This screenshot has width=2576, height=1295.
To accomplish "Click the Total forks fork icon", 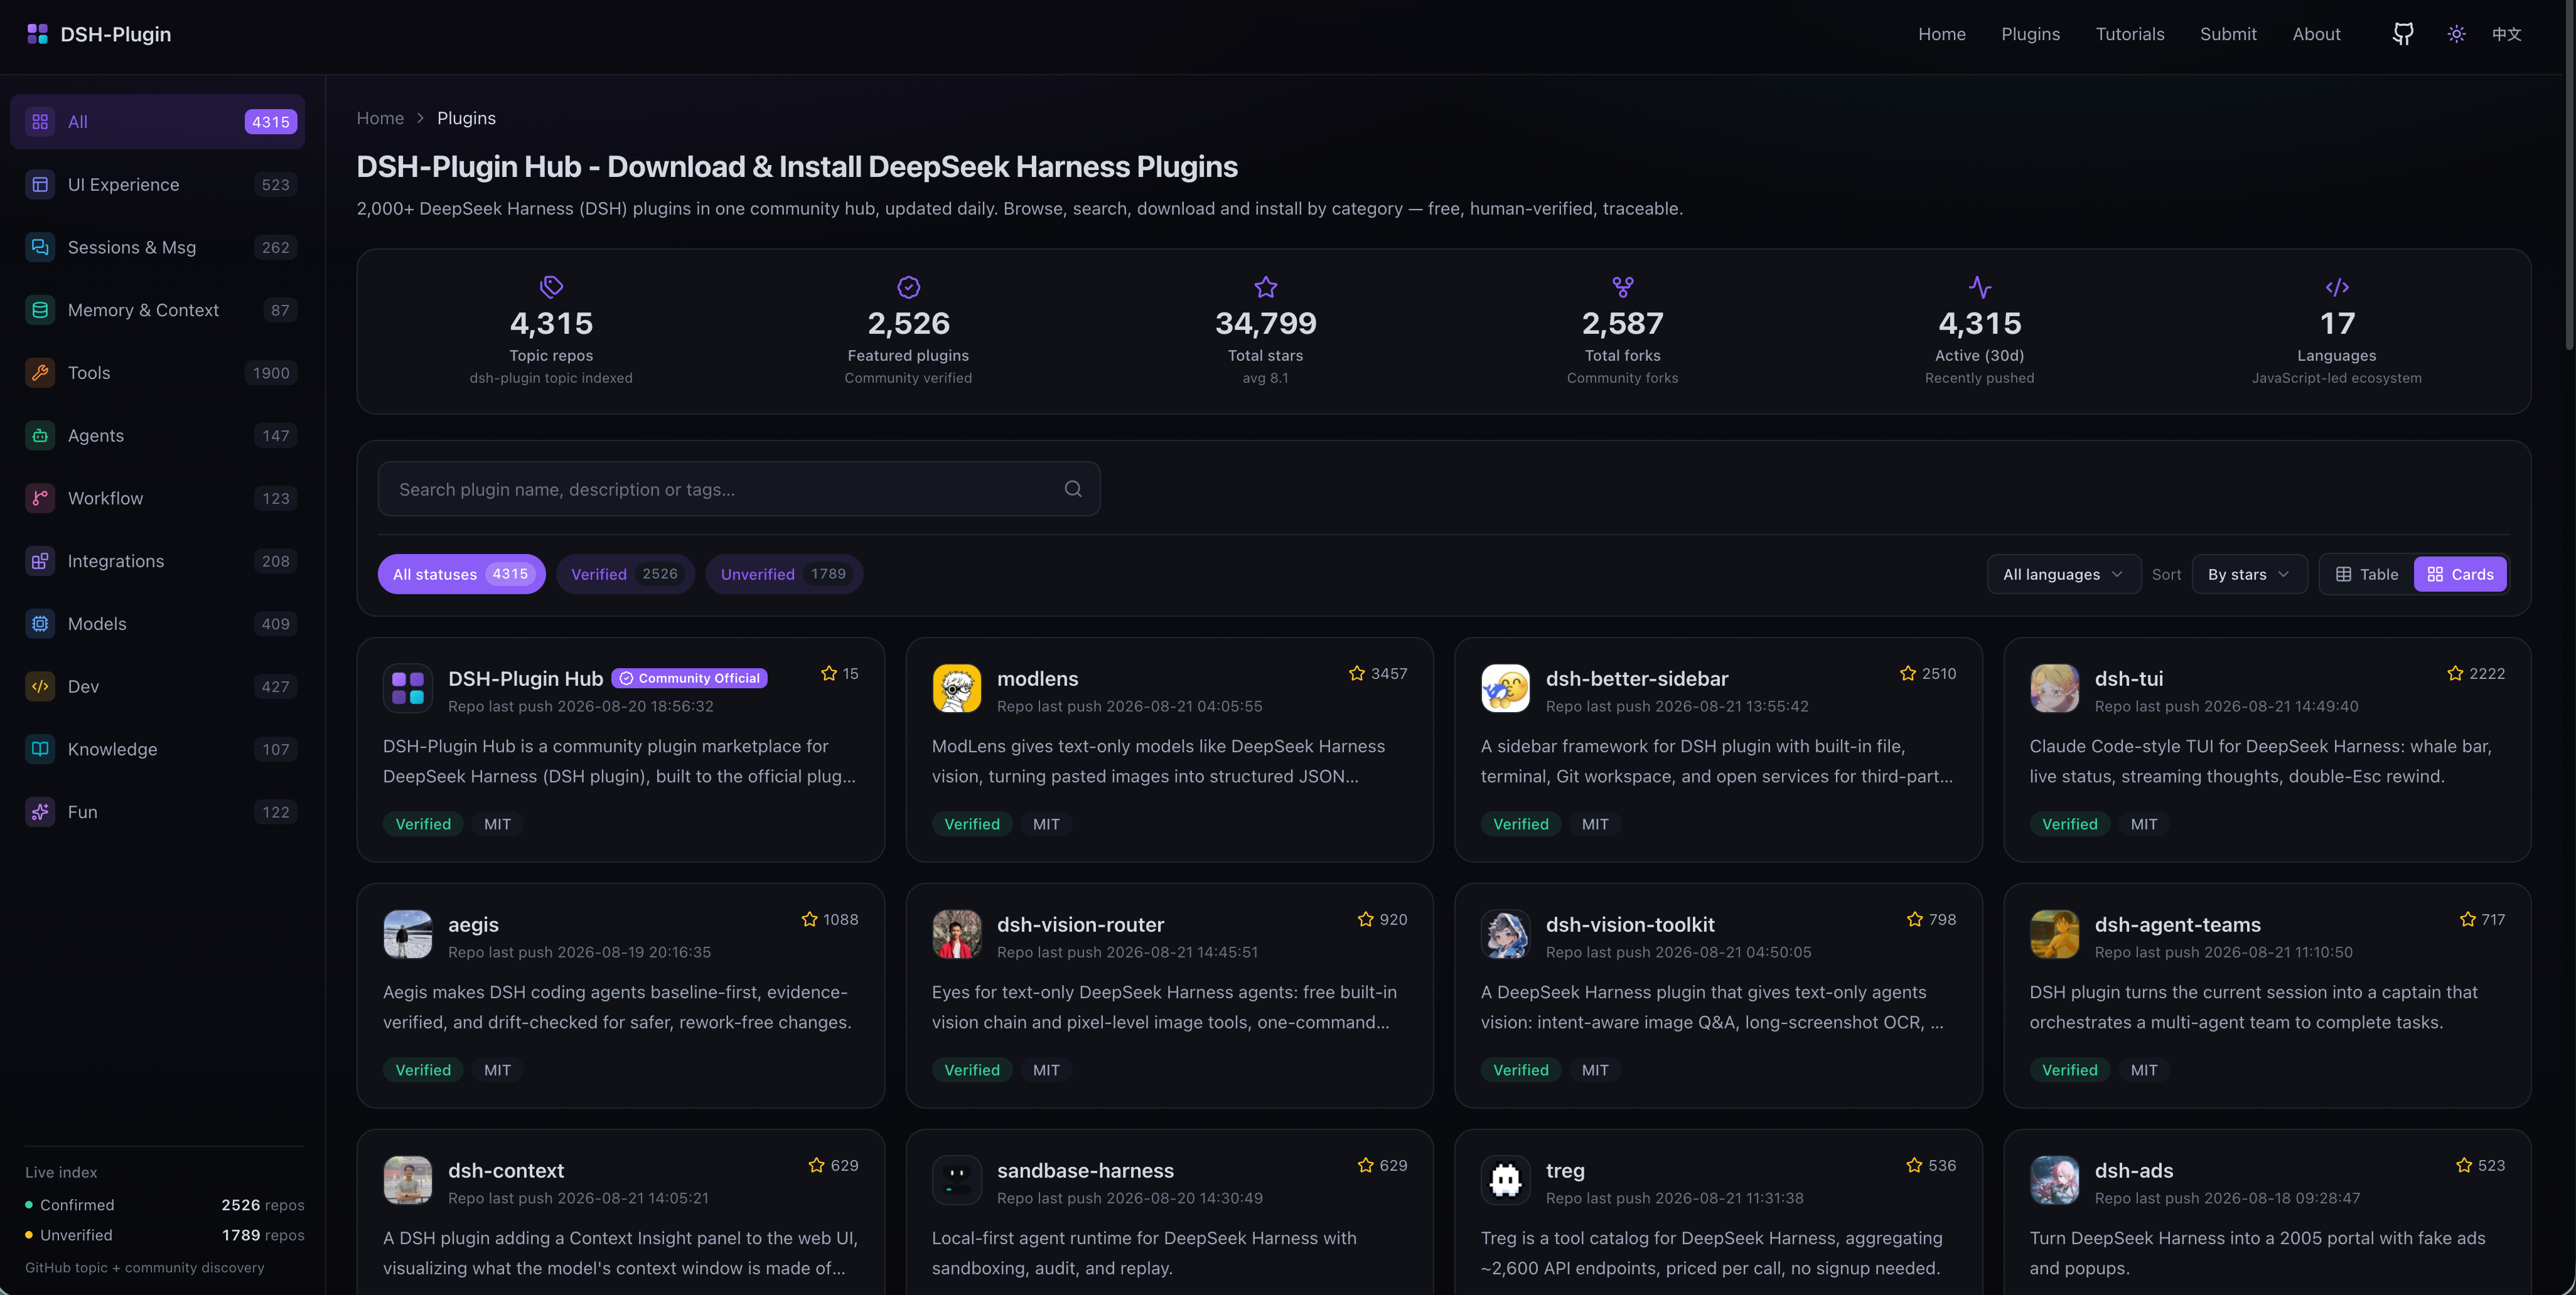I will tap(1623, 288).
